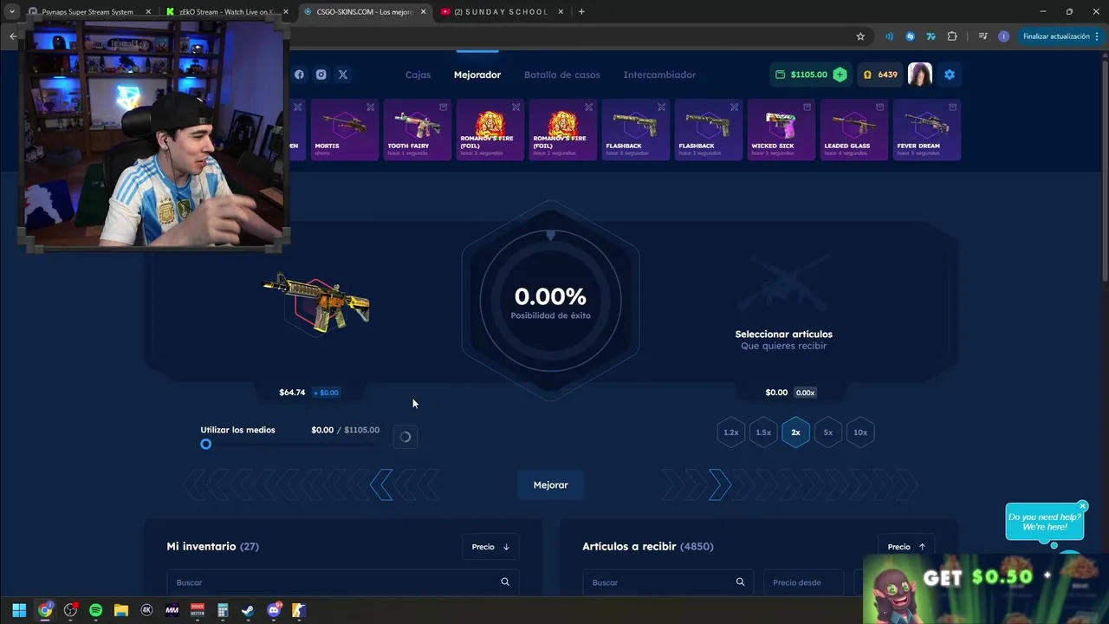This screenshot has height=624, width=1109.
Task: Select the 1.5x multiplier
Action: (763, 432)
